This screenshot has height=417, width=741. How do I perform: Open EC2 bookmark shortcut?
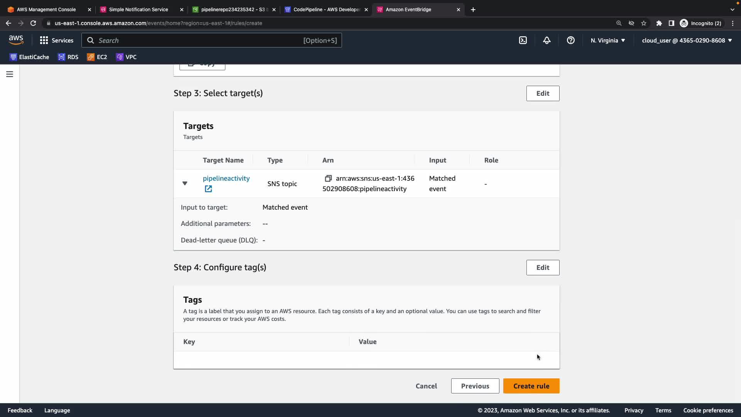tap(97, 57)
